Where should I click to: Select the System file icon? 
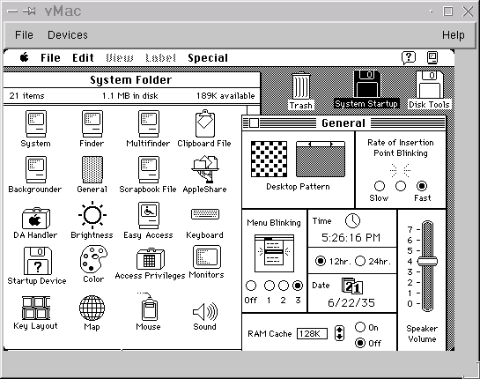tap(36, 123)
